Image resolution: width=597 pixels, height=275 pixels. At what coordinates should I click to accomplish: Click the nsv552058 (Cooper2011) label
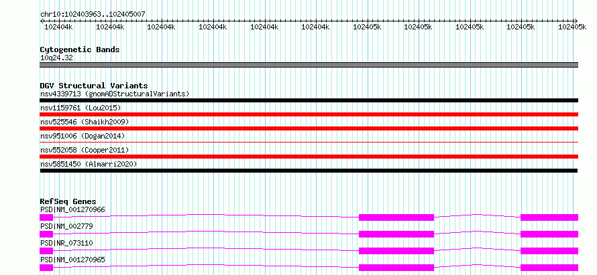click(x=85, y=150)
